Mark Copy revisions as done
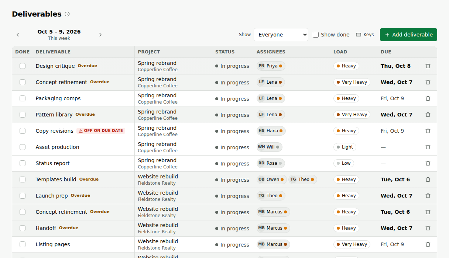Screen dimensions: 449x258 23,131
